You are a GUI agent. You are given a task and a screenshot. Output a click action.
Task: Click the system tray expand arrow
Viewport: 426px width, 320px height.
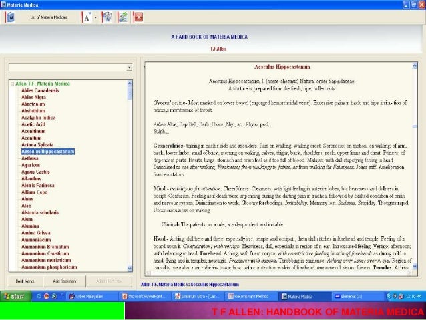click(x=388, y=296)
